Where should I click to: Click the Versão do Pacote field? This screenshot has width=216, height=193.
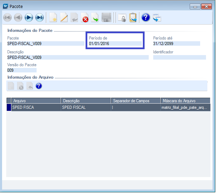[x=22, y=70]
